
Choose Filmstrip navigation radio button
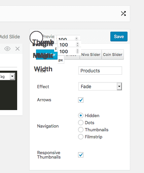[x=81, y=137]
